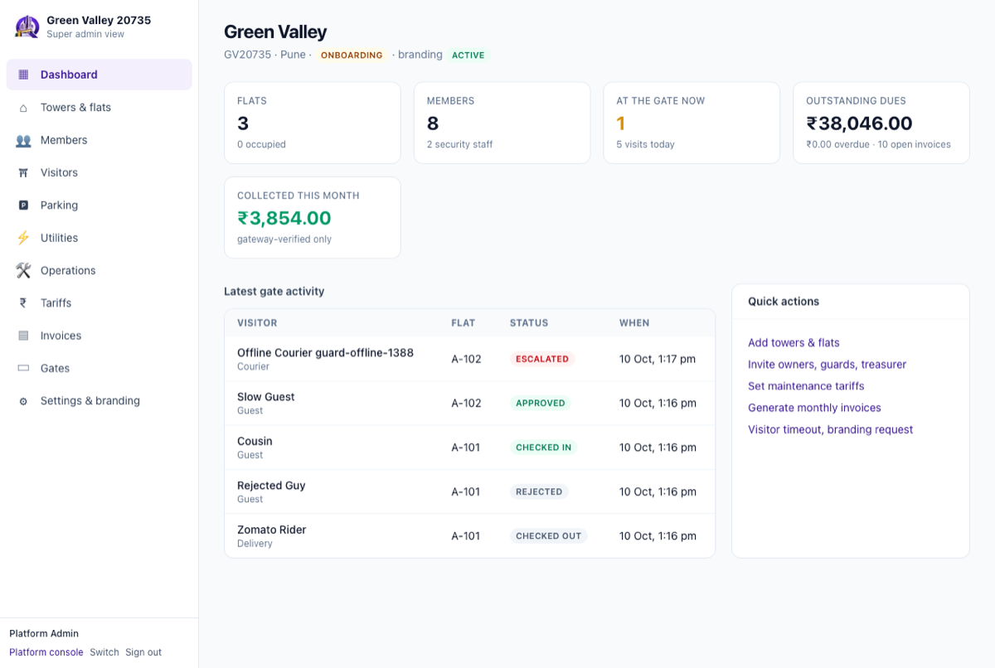
Task: Click the Outstanding dues card
Action: 881,123
